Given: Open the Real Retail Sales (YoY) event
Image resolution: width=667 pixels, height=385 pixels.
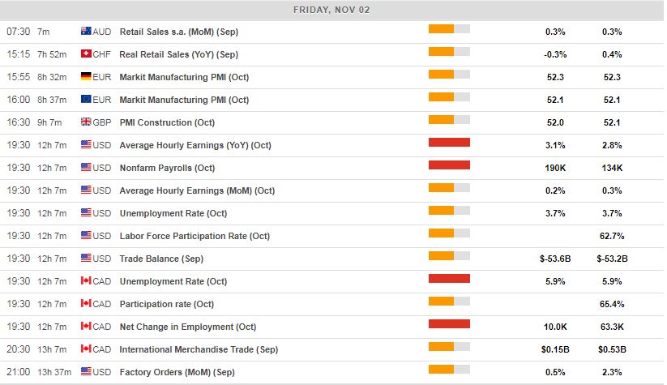Looking at the screenshot, I should pos(178,54).
